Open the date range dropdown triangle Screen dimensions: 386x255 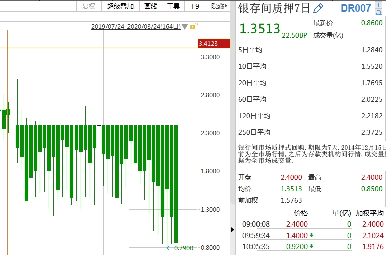click(185, 26)
